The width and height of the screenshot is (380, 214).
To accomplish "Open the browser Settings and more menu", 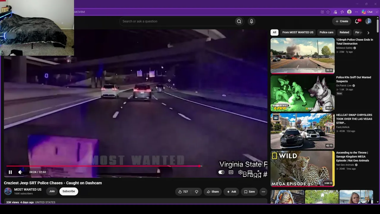I will (x=357, y=12).
